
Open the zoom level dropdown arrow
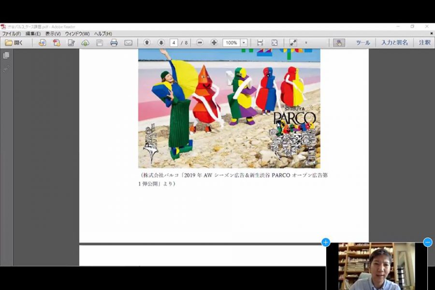(244, 43)
